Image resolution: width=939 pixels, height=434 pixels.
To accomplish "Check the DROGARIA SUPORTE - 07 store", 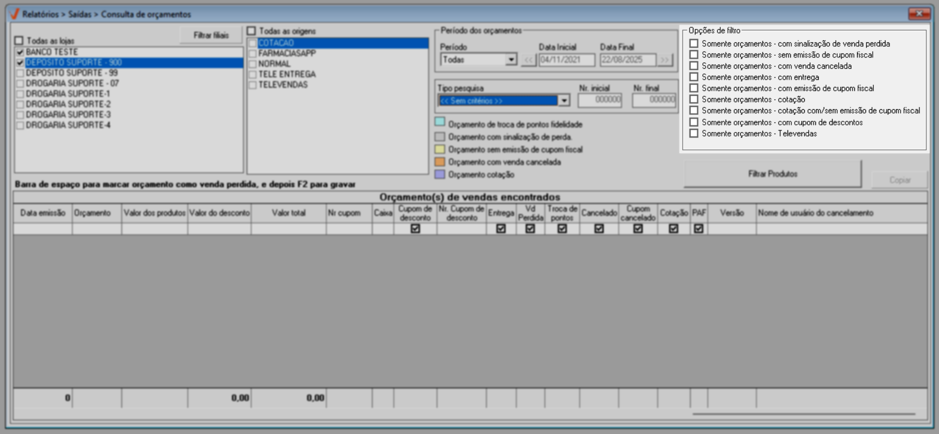I will [20, 84].
